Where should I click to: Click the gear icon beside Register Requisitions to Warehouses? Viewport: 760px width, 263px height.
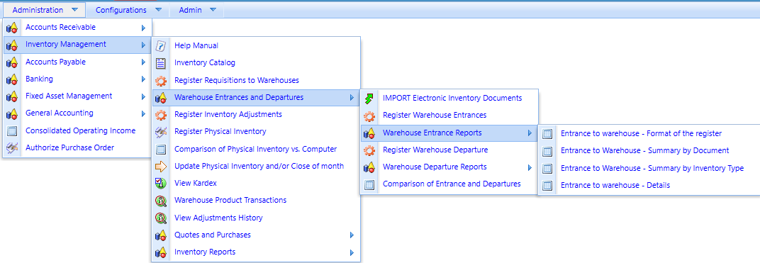tap(161, 80)
